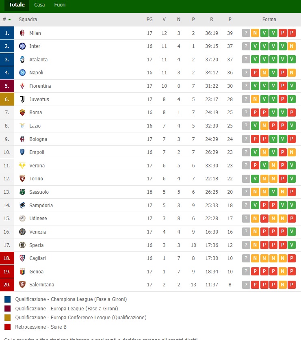Open the Sassuolo team link

[39, 192]
